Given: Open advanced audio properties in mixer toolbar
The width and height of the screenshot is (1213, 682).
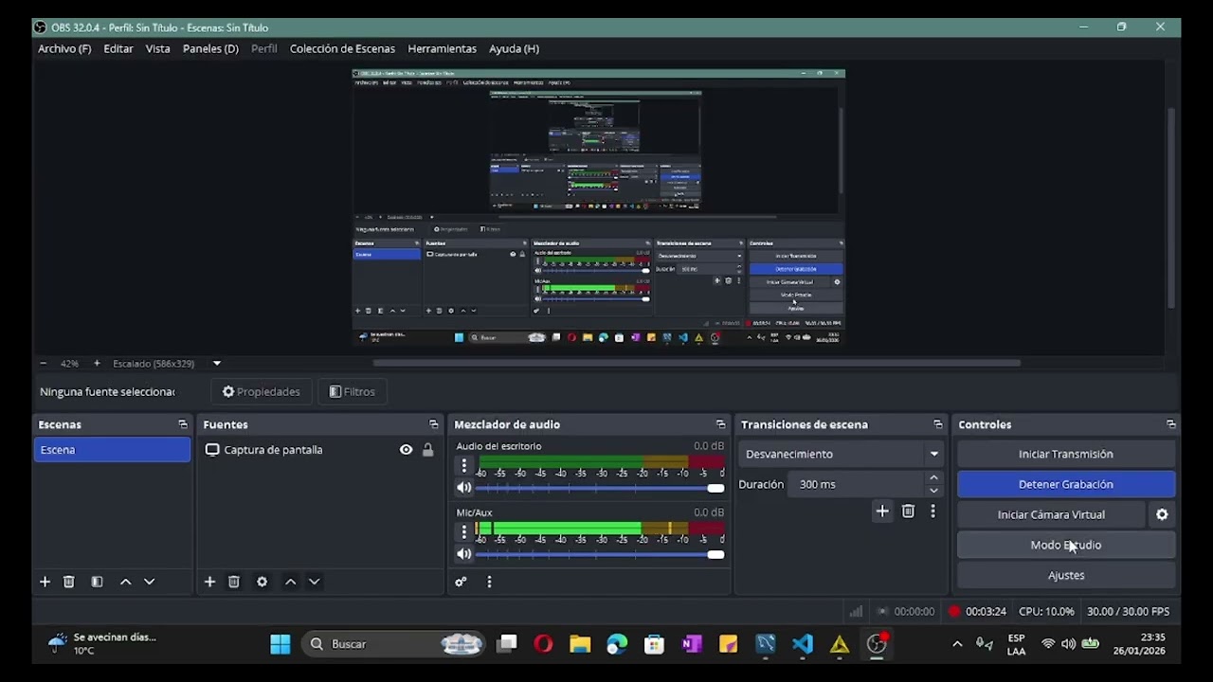Looking at the screenshot, I should [461, 582].
